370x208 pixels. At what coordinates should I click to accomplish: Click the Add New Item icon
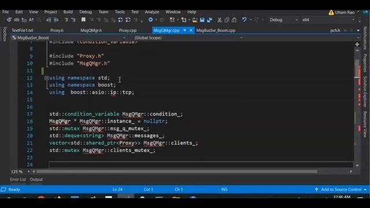[x=184, y=20]
